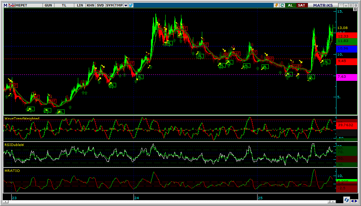Open the TMP template item
Image resolution: width=361 pixels, height=206 pixels.
(x=119, y=5)
